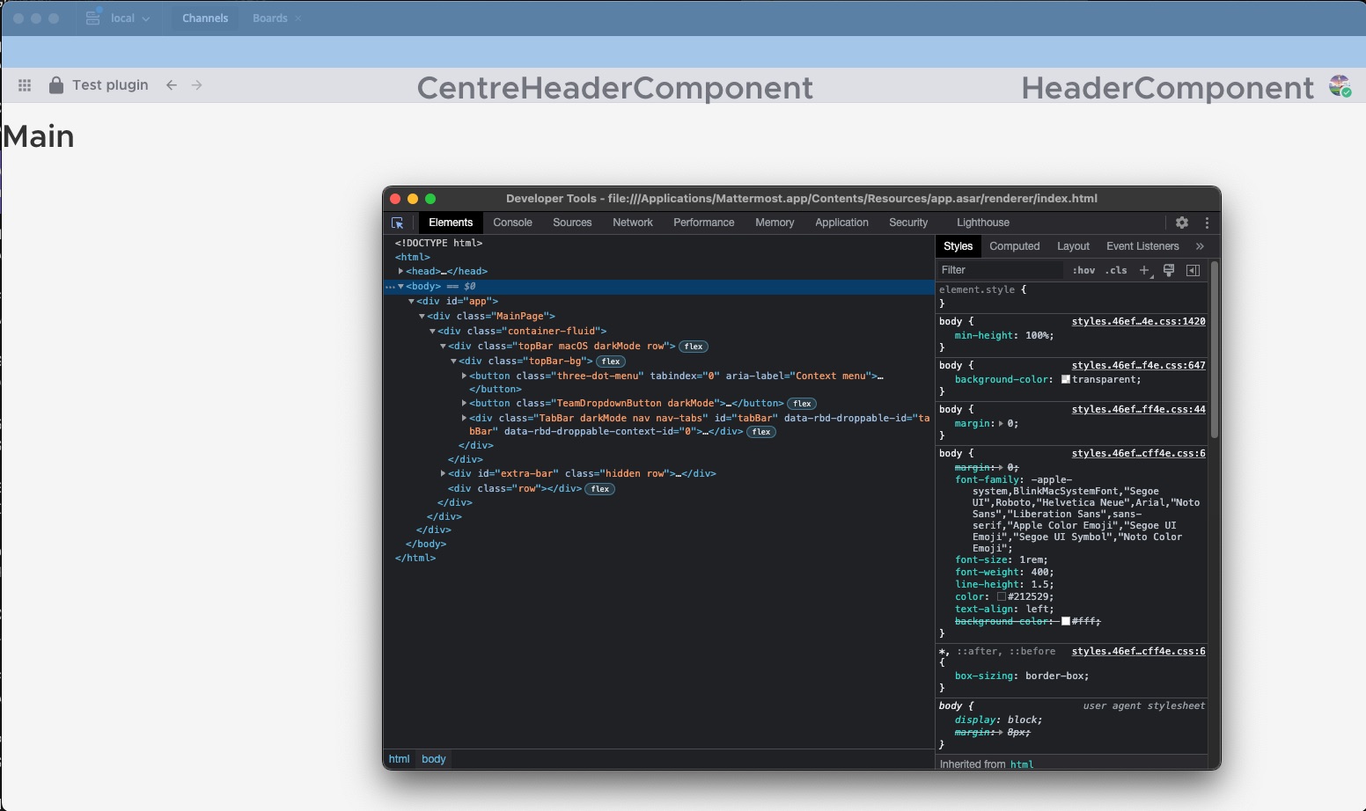
Task: Click the apps grid icon near Test plugin
Action: click(25, 84)
